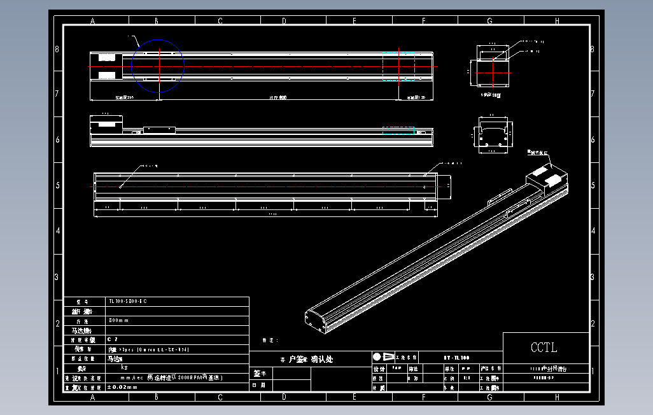This screenshot has height=415, width=653.
Task: Click the 备注 remarks label
Action: coord(270,341)
